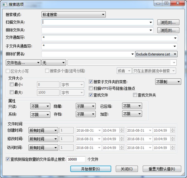Open the 搜索模式 dropdown showing 标准搜索
Image resolution: width=187 pixels, height=178 pixels.
click(x=74, y=15)
